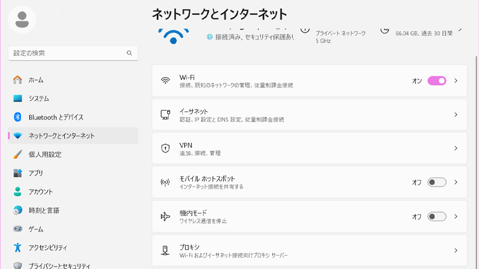The width and height of the screenshot is (479, 269).
Task: Click the Bluetooth icon in sidebar
Action: (x=17, y=117)
